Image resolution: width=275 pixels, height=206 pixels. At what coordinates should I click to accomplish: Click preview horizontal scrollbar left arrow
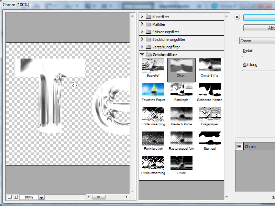pos(89,197)
